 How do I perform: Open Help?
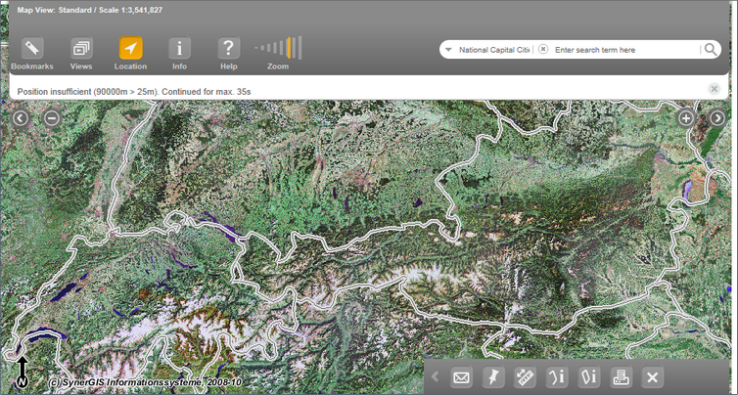point(228,49)
